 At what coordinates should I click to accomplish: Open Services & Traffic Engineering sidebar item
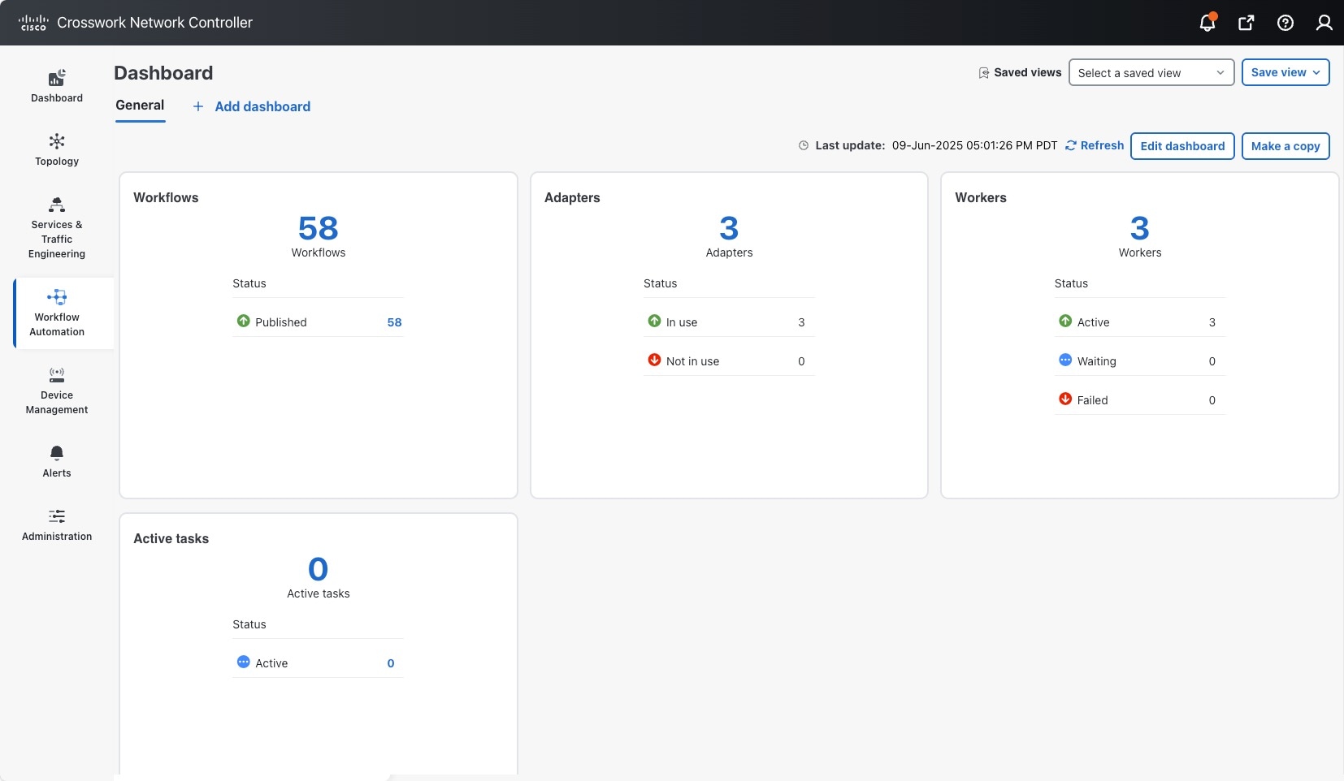(x=57, y=228)
